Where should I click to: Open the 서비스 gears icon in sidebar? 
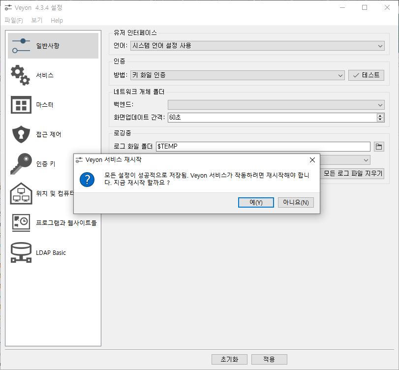coord(20,75)
